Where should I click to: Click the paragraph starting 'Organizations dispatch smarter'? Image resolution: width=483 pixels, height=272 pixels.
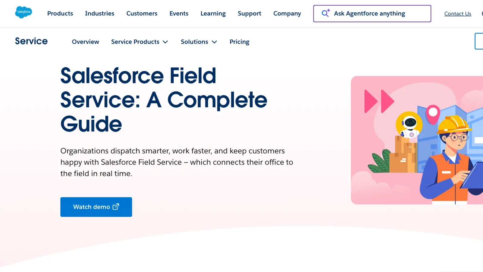pos(177,162)
